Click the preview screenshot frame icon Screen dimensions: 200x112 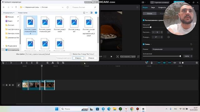click(117, 57)
